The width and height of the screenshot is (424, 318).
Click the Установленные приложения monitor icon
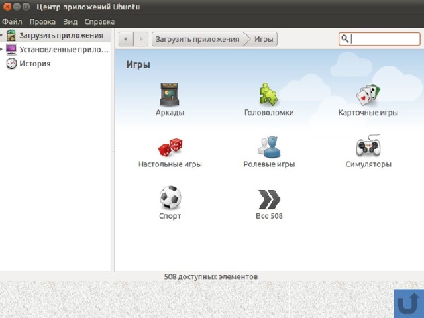tap(11, 50)
